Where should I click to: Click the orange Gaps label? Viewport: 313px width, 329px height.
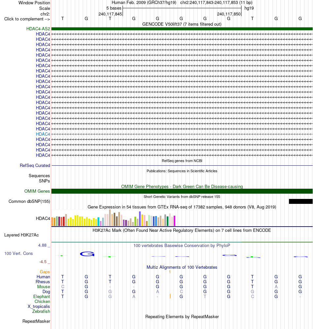(x=45, y=272)
